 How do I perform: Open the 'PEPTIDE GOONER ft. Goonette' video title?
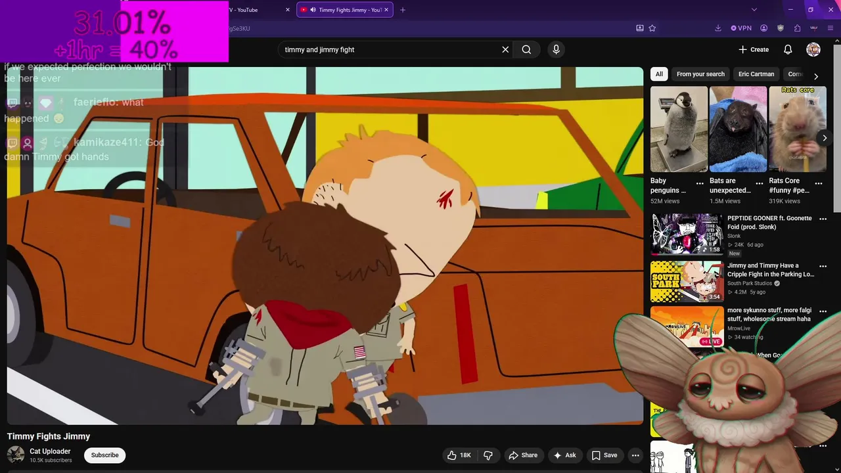[x=769, y=222]
